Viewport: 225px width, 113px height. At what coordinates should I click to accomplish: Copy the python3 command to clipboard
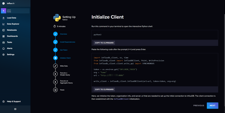point(104,43)
